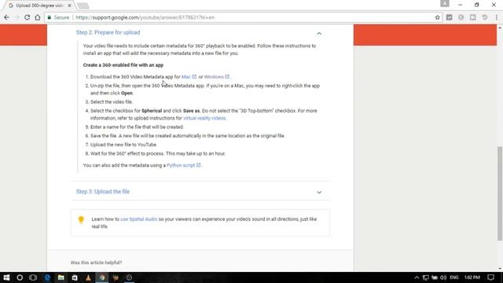Open the Action Center notifications icon
Viewport: 503px width, 283px height.
click(490, 277)
